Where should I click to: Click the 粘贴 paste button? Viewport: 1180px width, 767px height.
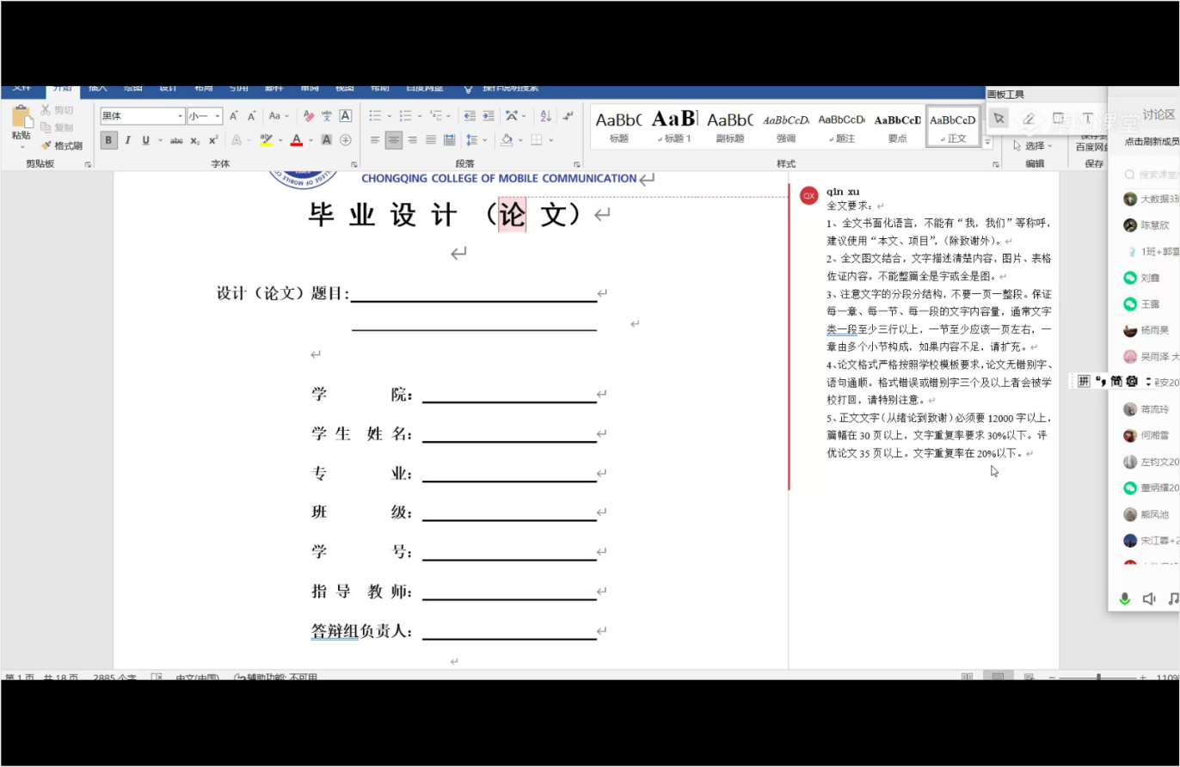click(22, 125)
